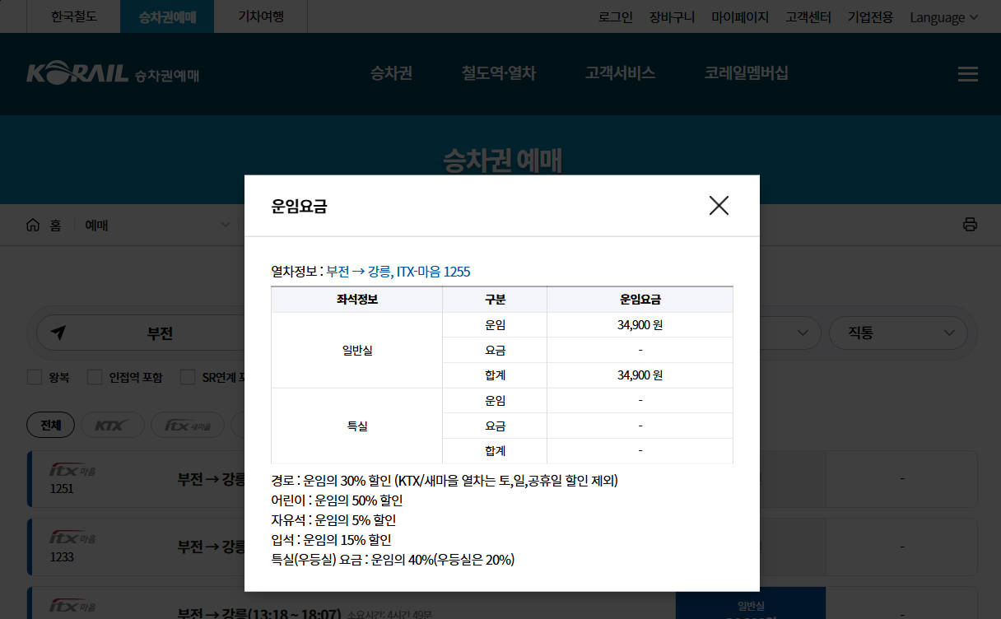This screenshot has width=1001, height=619.
Task: Click the 기업전용 link
Action: click(x=870, y=17)
